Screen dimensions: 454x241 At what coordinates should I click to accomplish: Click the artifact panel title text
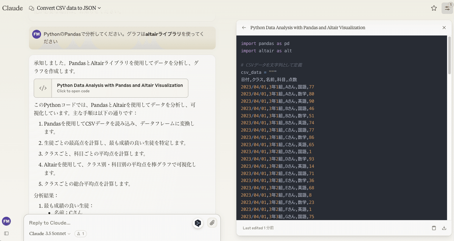pyautogui.click(x=308, y=28)
